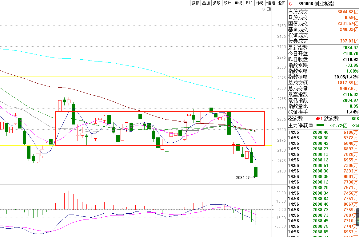359x237 pixels.
Task: Click the diamond icon above the chart
Action: [x=263, y=9]
